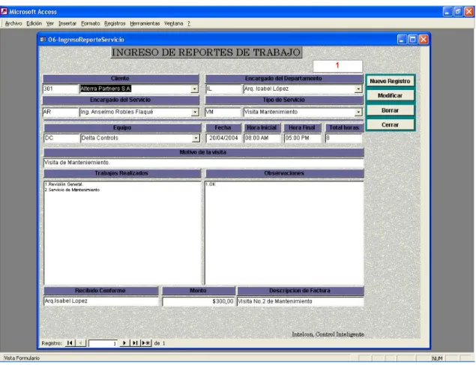This screenshot has width=476, height=365.
Task: Go to previous record navigation button
Action: click(80, 343)
